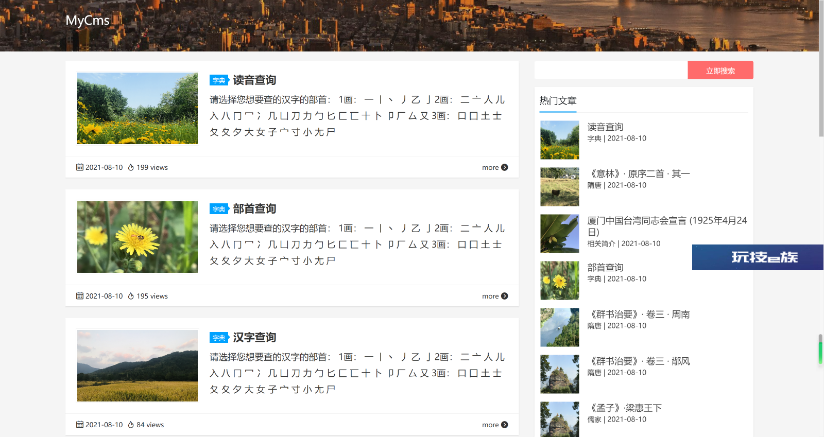Click more arrow icon for 部首查询

pos(504,296)
